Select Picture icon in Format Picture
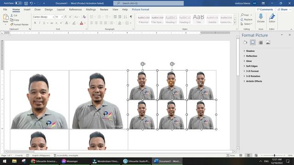This screenshot has height=165, width=294. (x=268, y=43)
